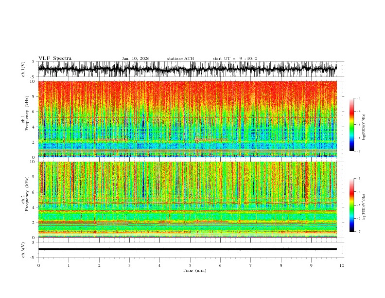The width and height of the screenshot is (385, 298).
Task: Click the time axis tick label "1"
Action: [x=69, y=265]
